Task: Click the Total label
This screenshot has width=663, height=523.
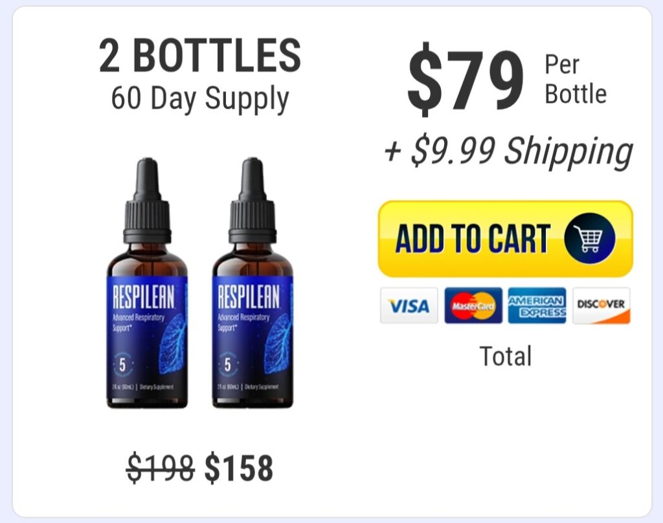Action: [x=505, y=356]
